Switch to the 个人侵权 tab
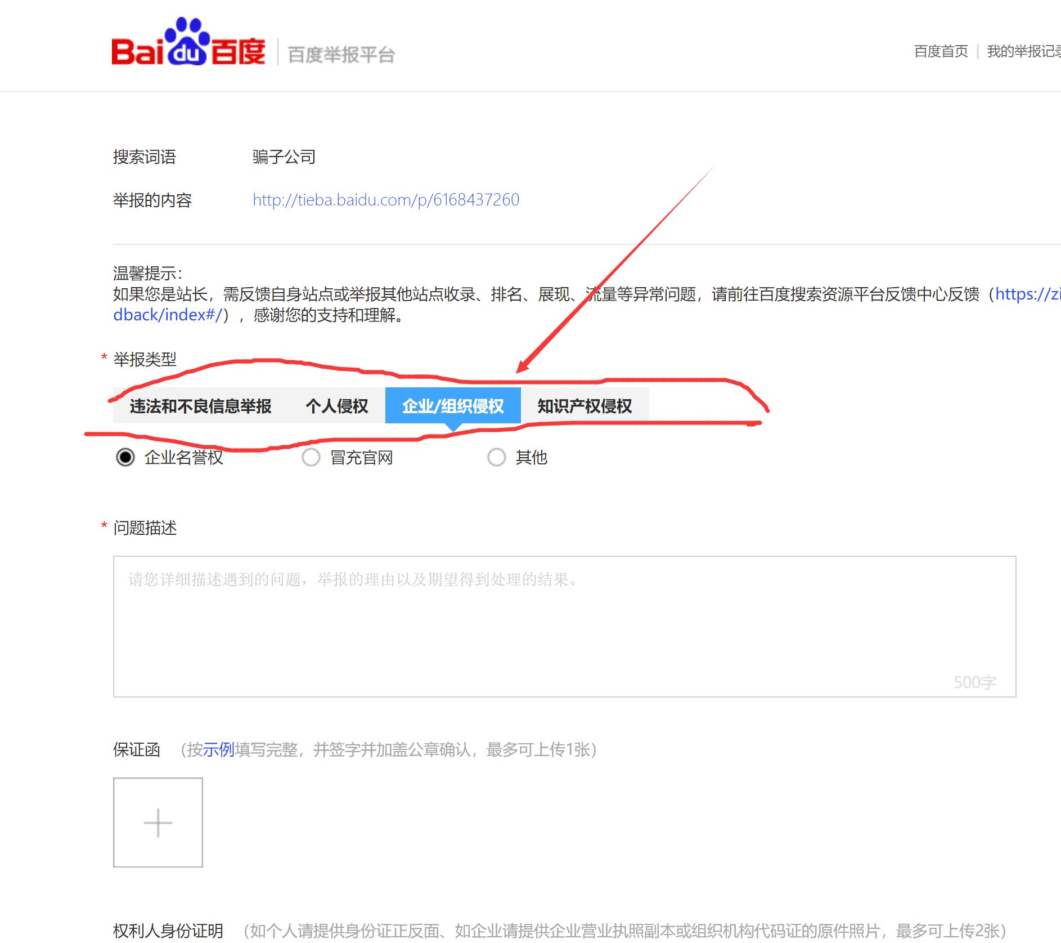Viewport: 1061px width, 943px height. [337, 405]
